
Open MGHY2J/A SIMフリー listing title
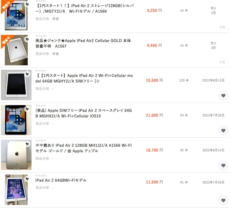(84, 78)
